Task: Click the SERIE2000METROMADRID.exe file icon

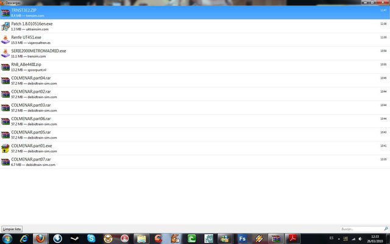Action: (5, 53)
